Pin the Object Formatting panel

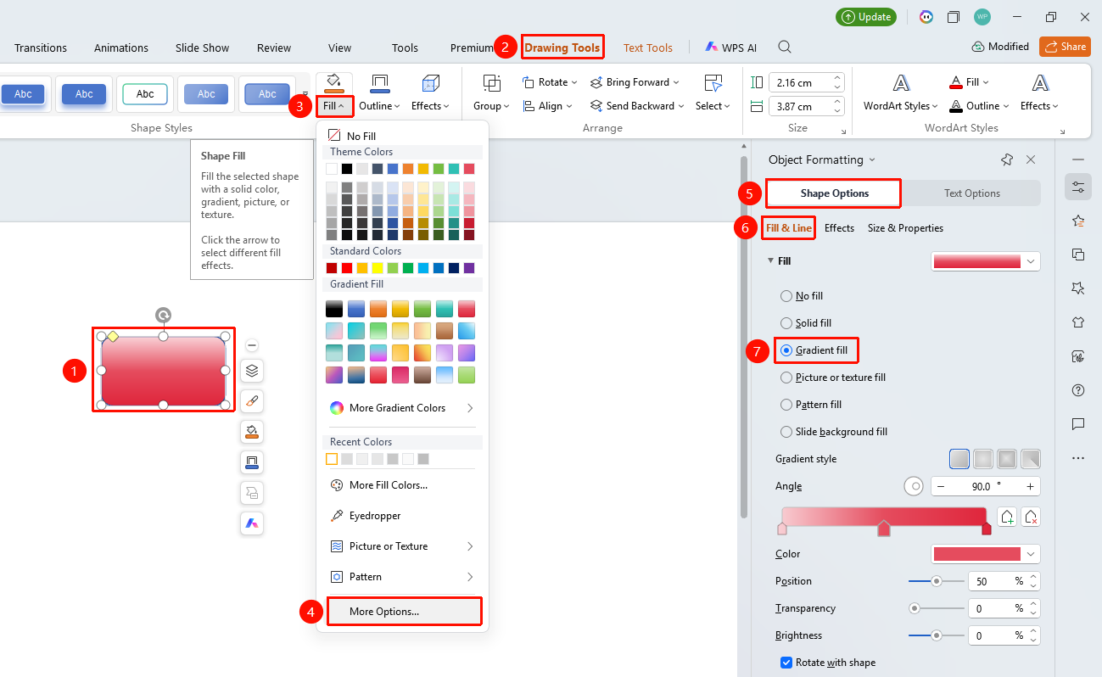click(1007, 159)
